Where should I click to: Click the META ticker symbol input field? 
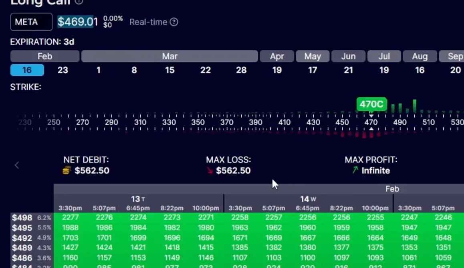(31, 22)
